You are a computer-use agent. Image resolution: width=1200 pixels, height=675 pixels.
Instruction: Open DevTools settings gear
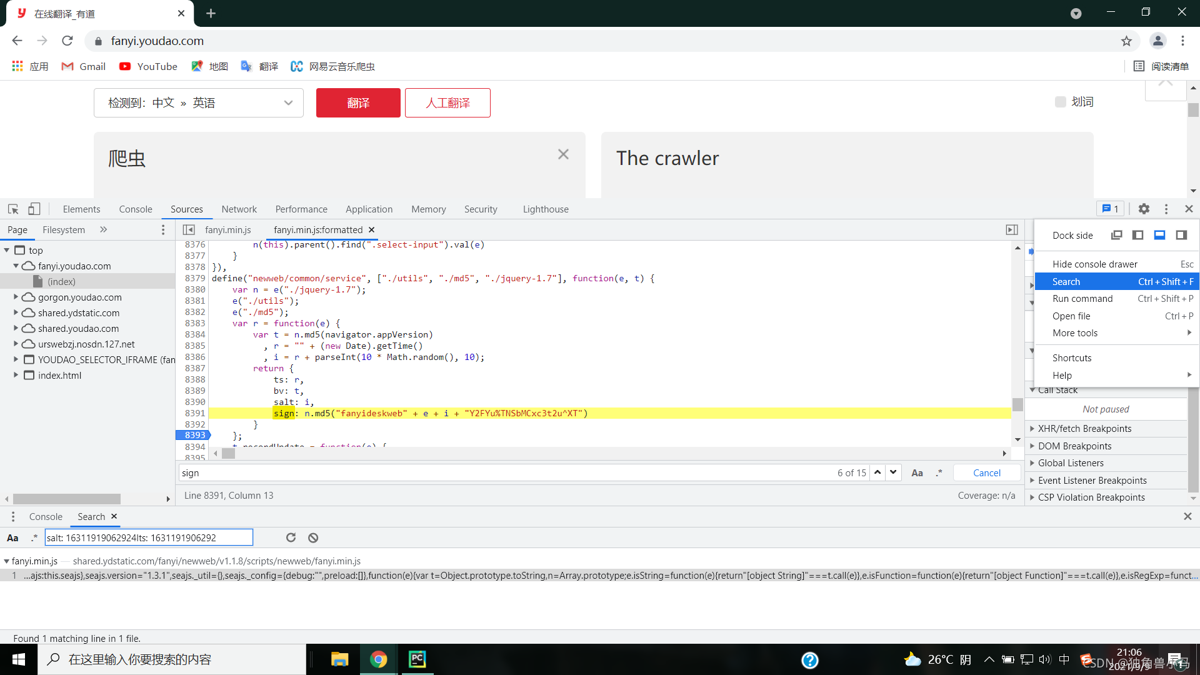point(1144,209)
